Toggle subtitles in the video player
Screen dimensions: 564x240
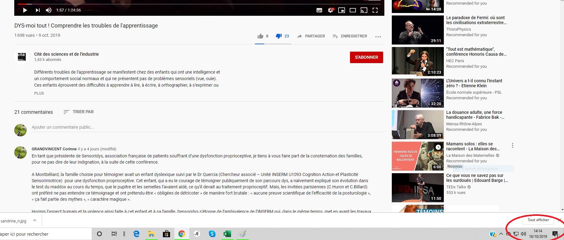319,10
